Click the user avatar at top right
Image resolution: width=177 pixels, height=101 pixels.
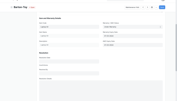click(163, 0)
